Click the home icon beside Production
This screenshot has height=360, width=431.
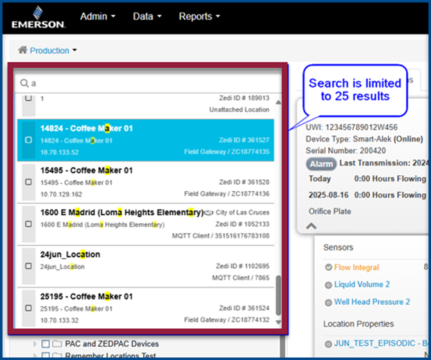(x=23, y=50)
